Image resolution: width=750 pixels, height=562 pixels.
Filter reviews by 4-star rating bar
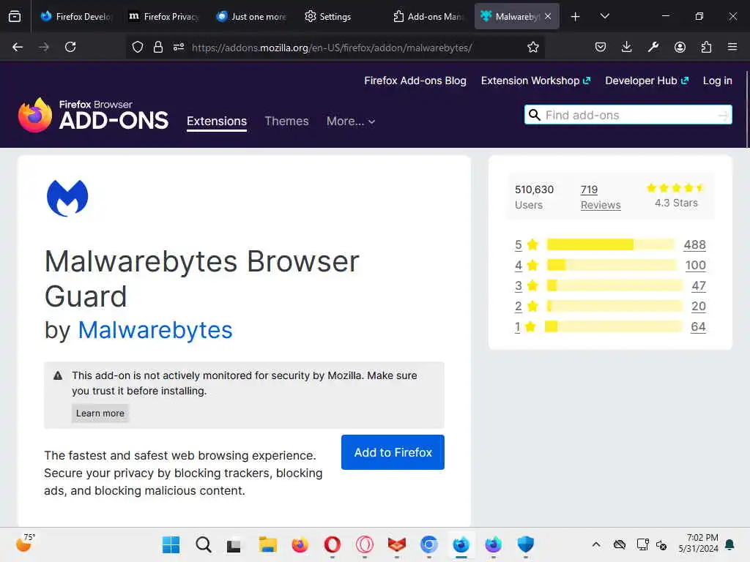(612, 265)
